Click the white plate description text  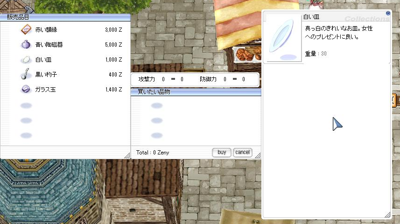click(x=339, y=32)
